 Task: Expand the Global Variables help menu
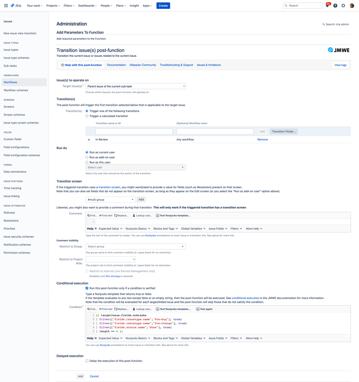tap(193, 228)
